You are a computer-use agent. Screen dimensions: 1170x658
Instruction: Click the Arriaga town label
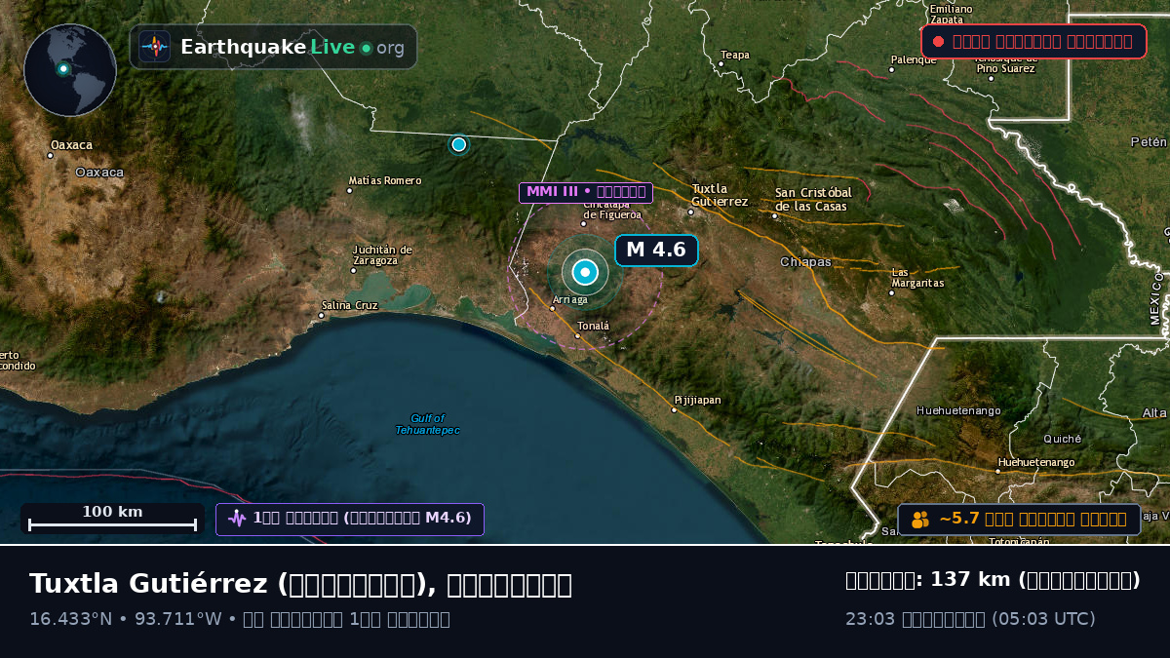pos(570,300)
